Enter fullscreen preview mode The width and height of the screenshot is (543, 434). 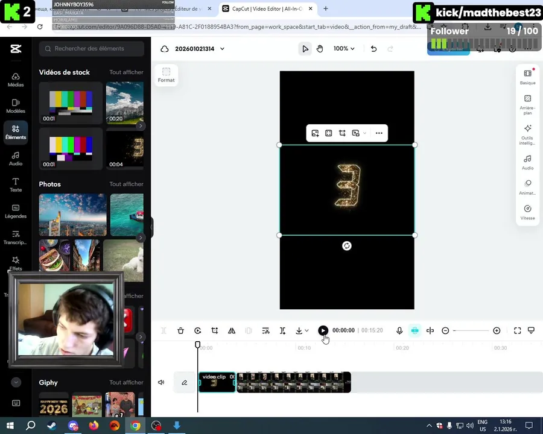pos(518,330)
